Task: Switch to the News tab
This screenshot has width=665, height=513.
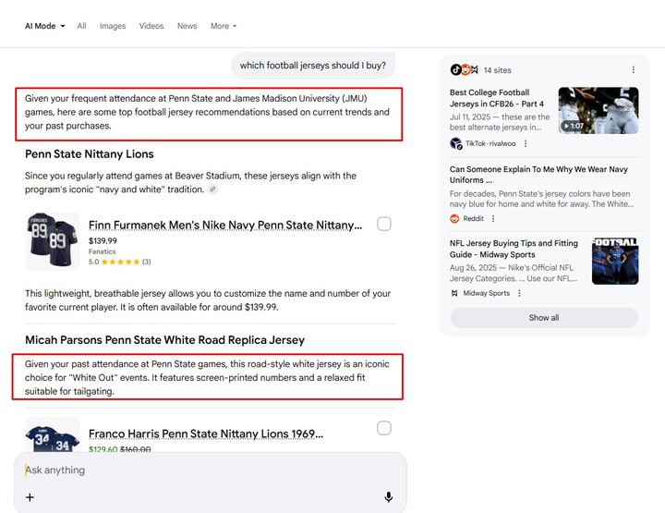Action: pos(187,26)
